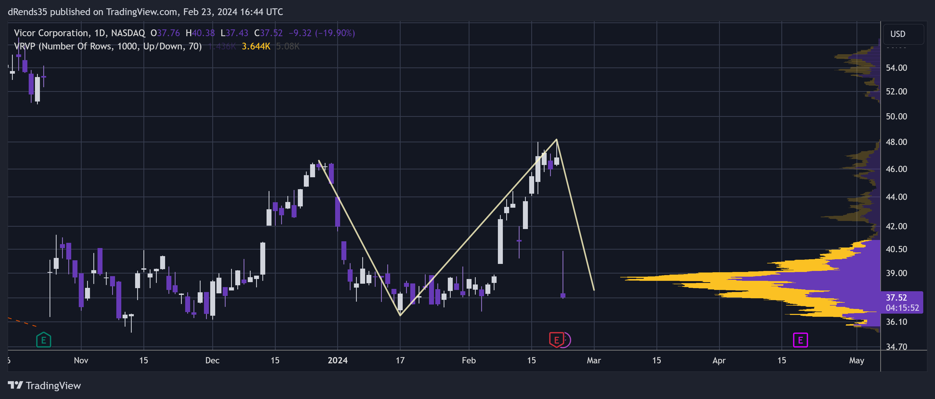Click the change value −9.32 (−19.90%)
935x399 pixels.
pos(322,33)
